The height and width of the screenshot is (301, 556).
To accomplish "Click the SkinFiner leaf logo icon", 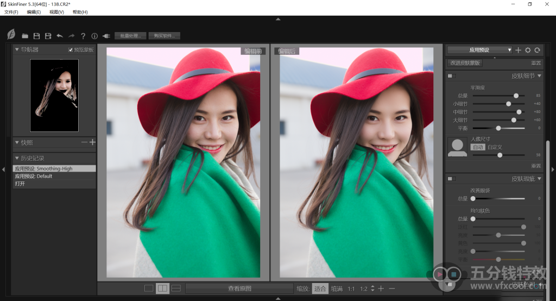I will click(x=11, y=34).
